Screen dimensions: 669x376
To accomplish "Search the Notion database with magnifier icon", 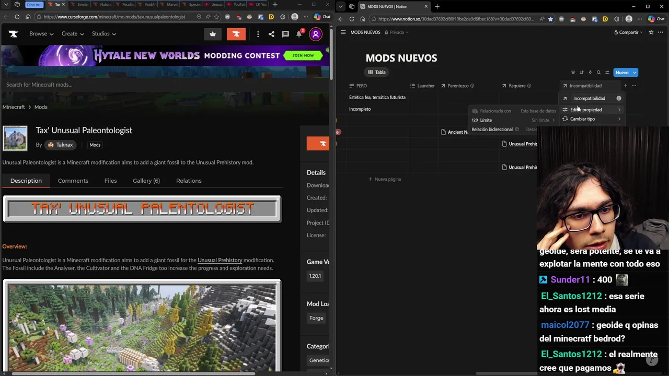I will 598,73.
